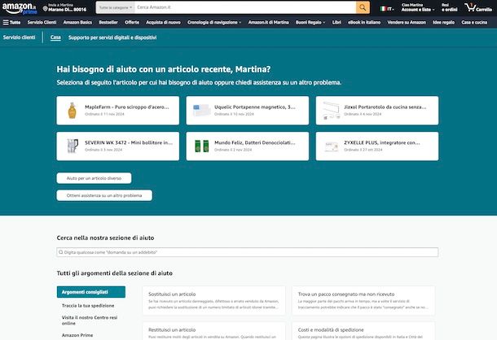Click the ZYXELLE PLUS product thumbnail
This screenshot has height=340, width=497.
click(332, 146)
